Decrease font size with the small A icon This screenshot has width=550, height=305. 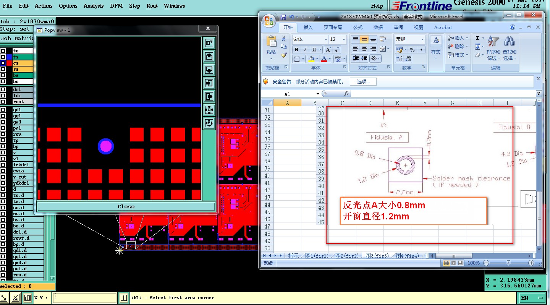336,50
